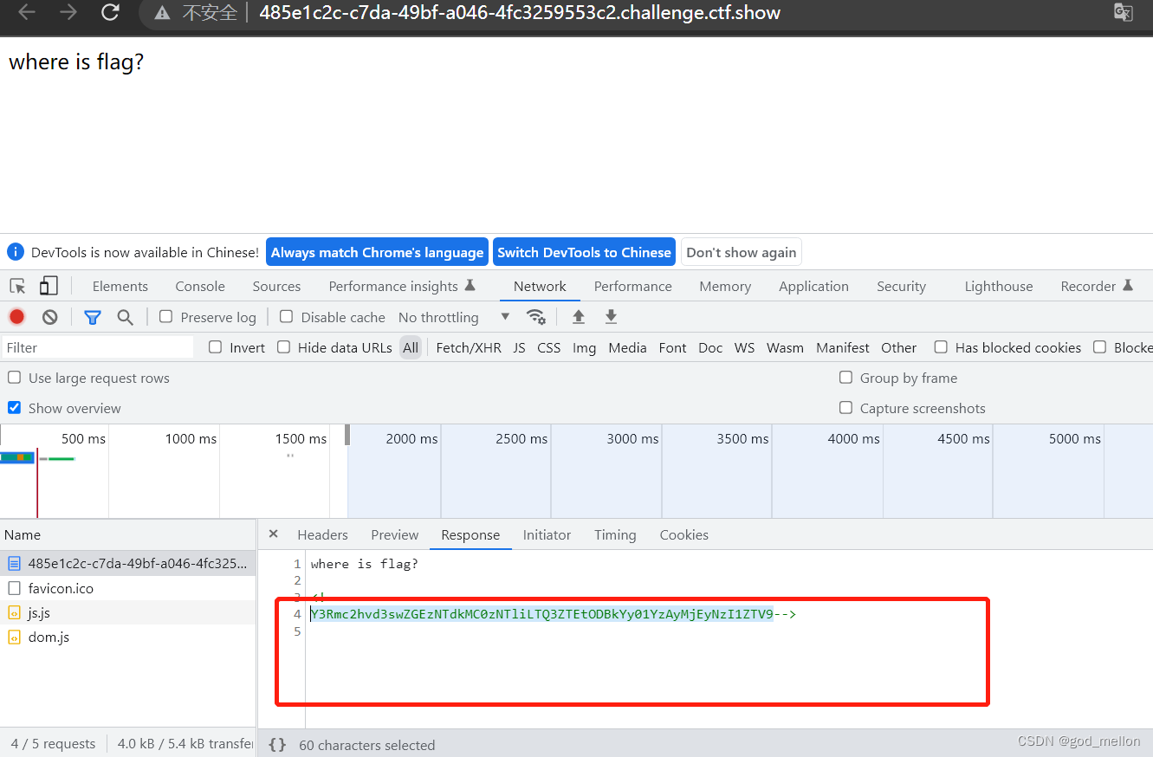Open the No throttling dropdown
Viewport: 1153px width, 757px height.
point(454,317)
